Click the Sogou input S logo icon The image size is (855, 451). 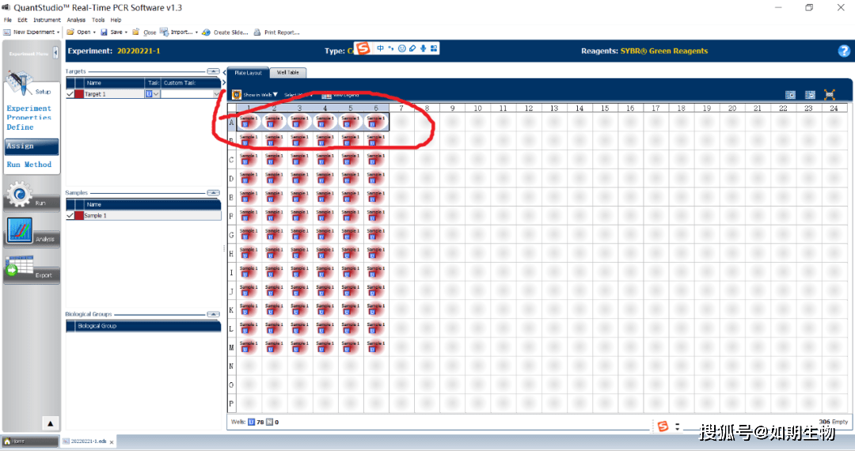[363, 48]
